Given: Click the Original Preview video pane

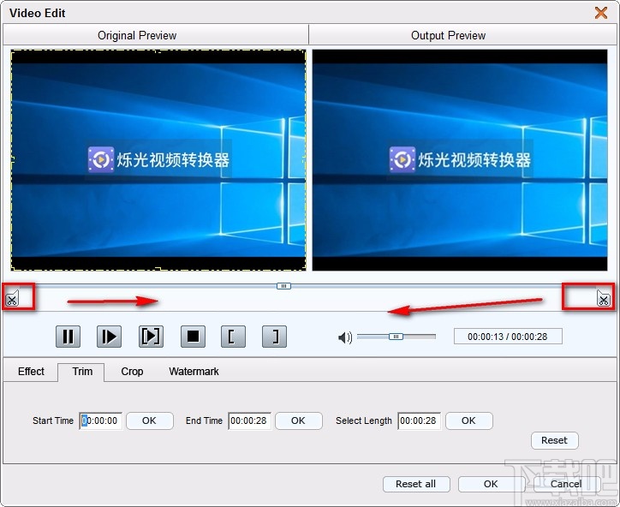Looking at the screenshot, I should [x=158, y=160].
